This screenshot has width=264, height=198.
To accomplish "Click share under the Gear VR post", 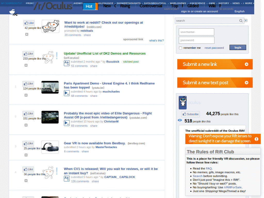I will coord(85,152).
